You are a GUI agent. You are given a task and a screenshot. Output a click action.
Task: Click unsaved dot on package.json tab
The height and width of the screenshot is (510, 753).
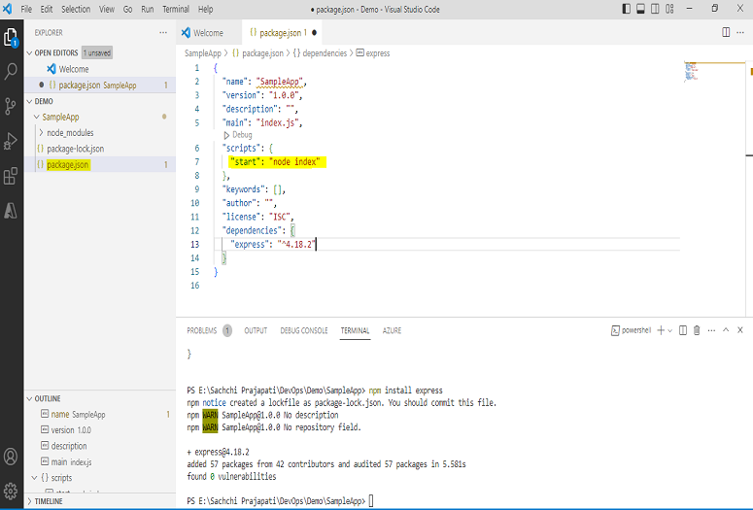pyautogui.click(x=314, y=33)
